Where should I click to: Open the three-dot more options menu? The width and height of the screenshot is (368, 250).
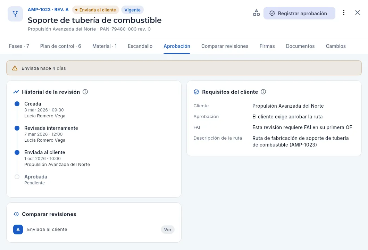(x=344, y=13)
